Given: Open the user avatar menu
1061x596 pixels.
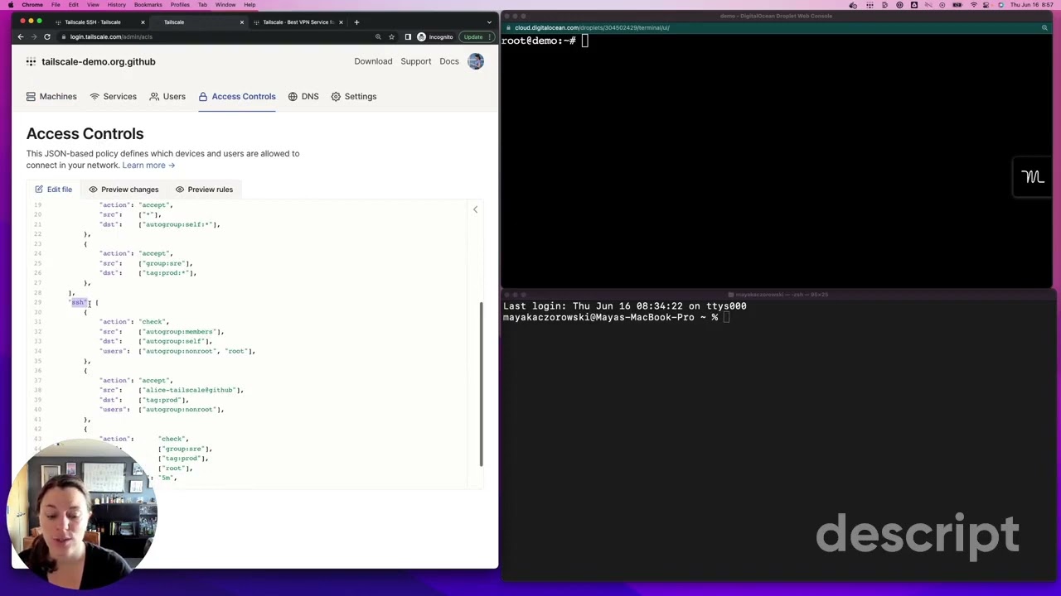Looking at the screenshot, I should [476, 61].
